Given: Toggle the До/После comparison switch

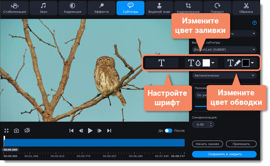Looking at the screenshot, I should 168,131.
